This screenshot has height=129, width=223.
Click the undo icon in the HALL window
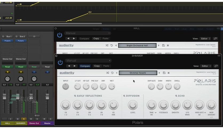click(x=111, y=46)
